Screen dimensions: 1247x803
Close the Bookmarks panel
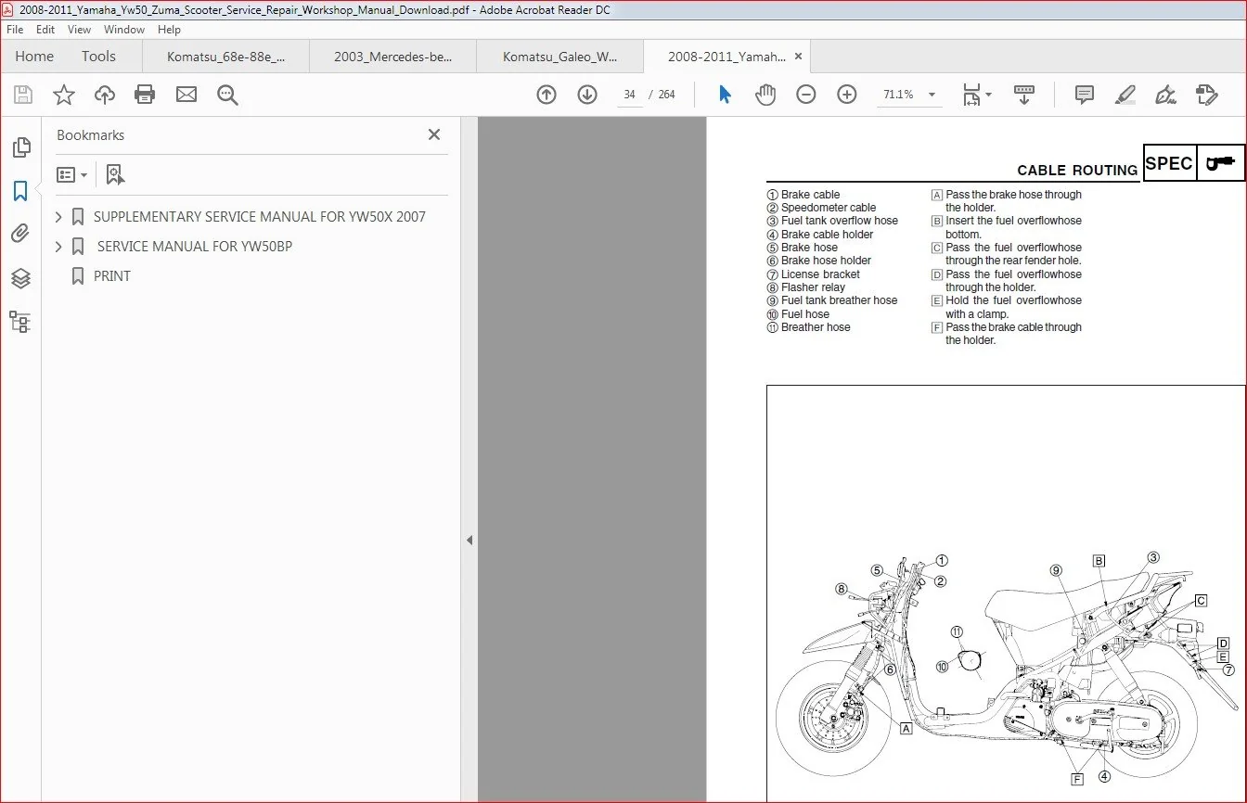point(433,134)
